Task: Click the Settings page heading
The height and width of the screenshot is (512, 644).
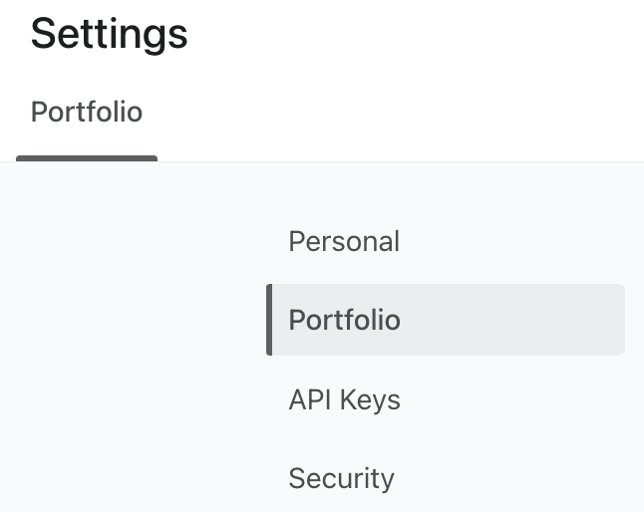Action: 109,34
